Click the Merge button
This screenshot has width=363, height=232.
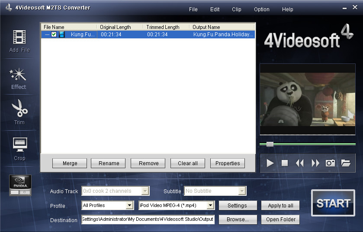[x=70, y=163]
